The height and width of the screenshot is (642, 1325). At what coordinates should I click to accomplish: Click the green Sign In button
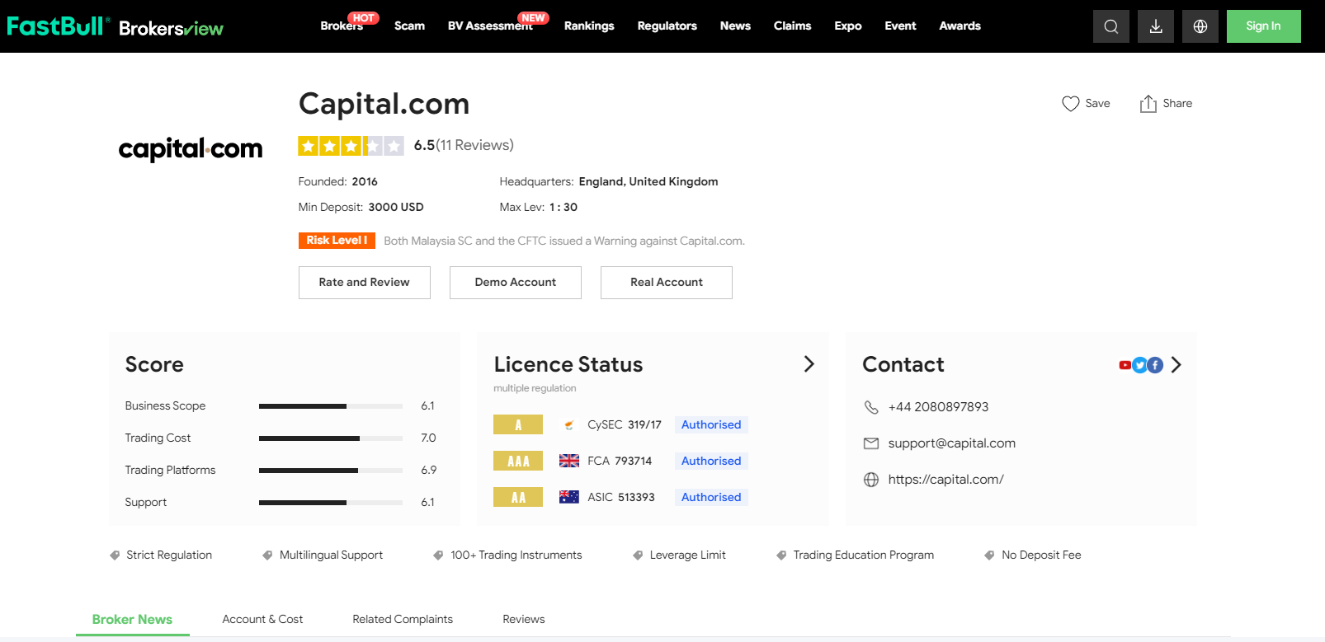point(1264,26)
